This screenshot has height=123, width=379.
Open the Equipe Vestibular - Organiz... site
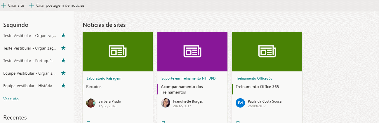pyautogui.click(x=29, y=73)
